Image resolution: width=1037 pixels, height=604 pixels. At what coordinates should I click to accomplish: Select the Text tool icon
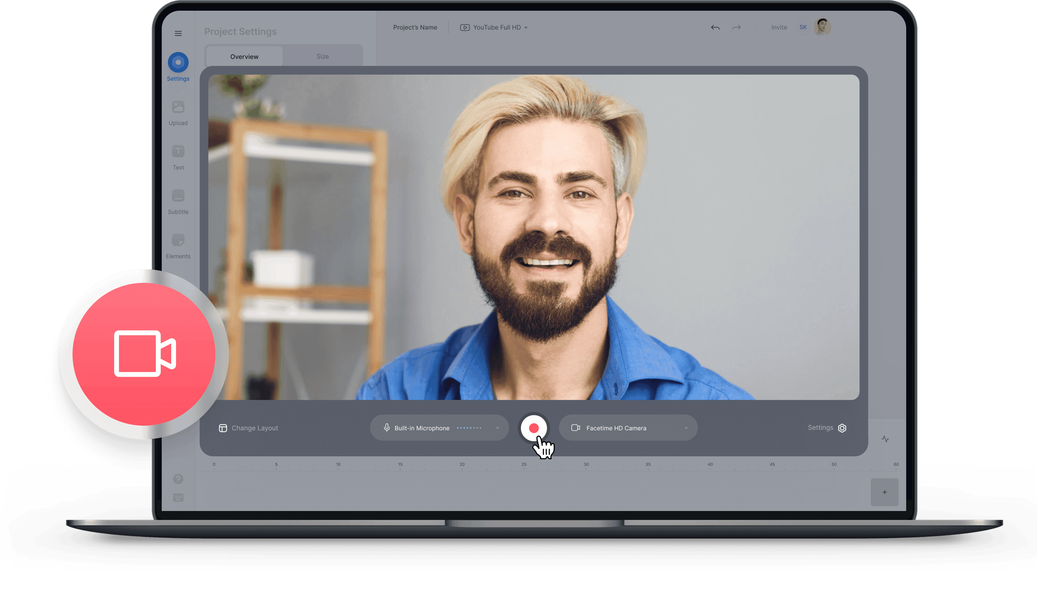(x=178, y=151)
